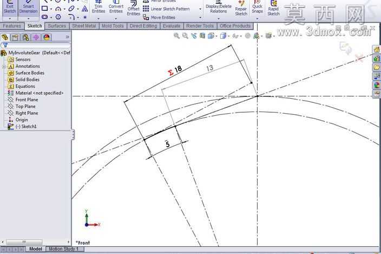Open Trim Entities dropdown arrow

[x=98, y=19]
